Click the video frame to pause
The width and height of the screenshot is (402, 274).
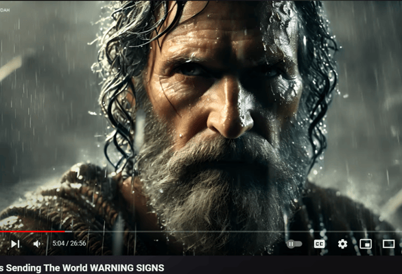tap(201, 115)
